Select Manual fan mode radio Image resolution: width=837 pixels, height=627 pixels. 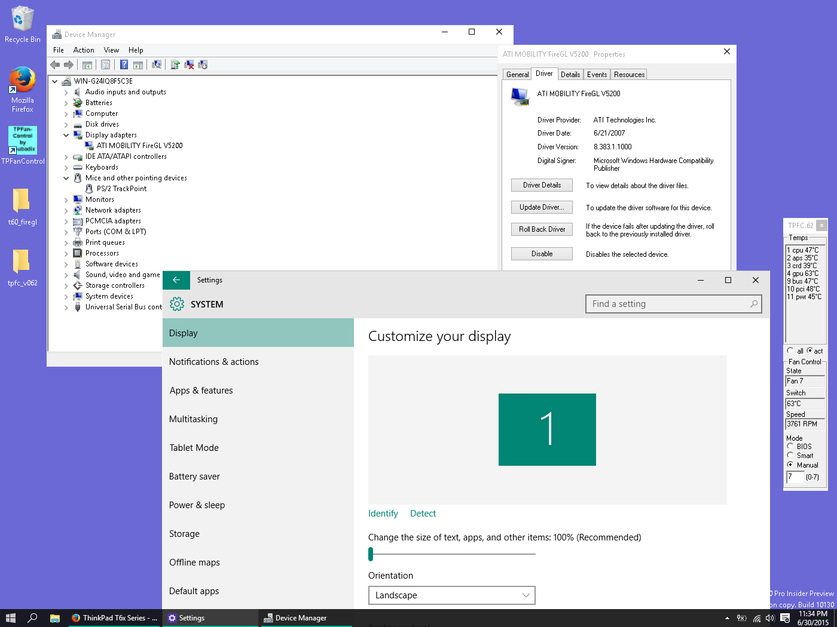790,465
